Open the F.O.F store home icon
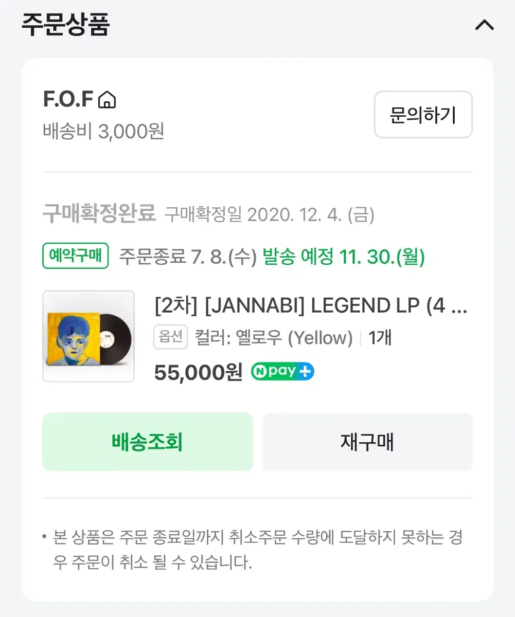Image resolution: width=515 pixels, height=617 pixels. 107,100
